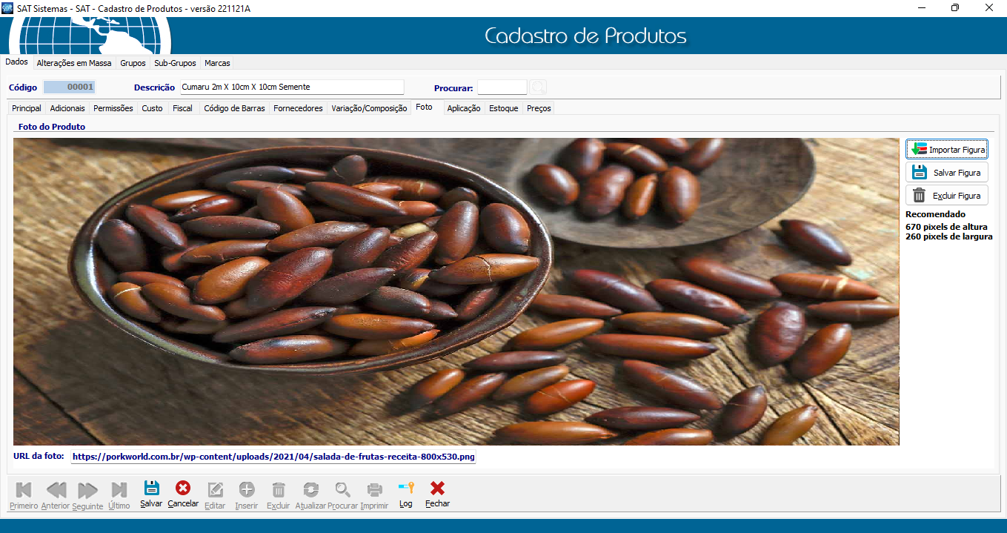Switch to the Estoque tab
Viewport: 1007px width, 533px height.
click(x=503, y=108)
